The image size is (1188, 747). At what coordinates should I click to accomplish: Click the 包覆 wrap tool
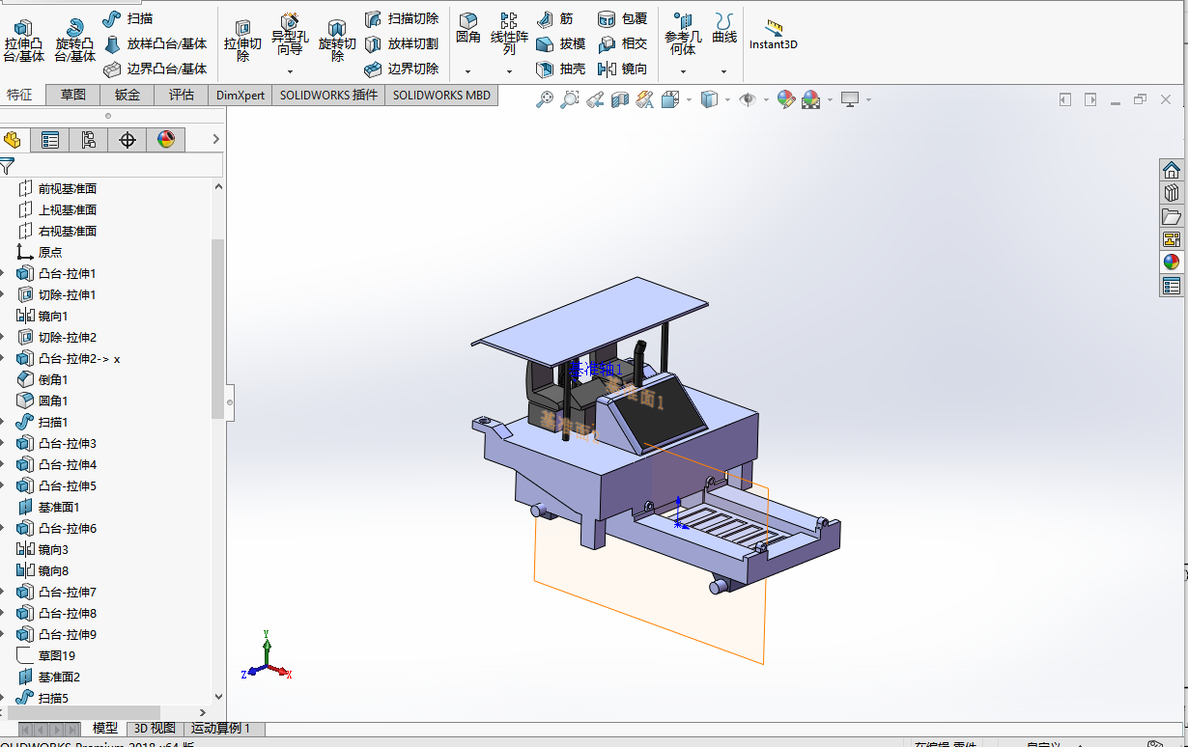point(623,18)
